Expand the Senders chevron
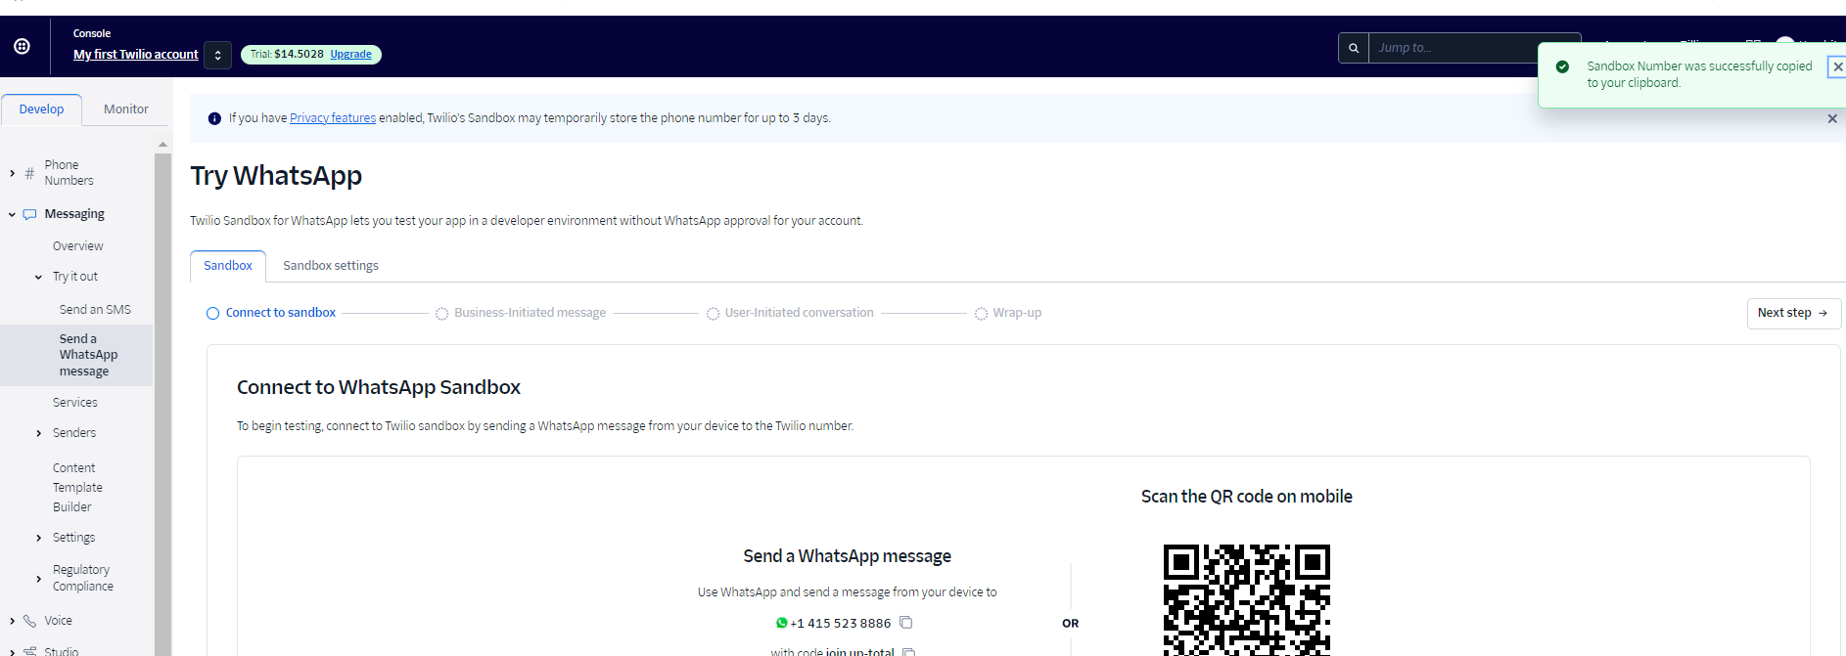 click(38, 433)
